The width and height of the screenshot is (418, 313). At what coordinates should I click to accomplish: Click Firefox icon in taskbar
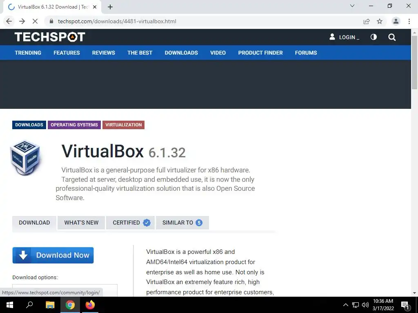click(90, 305)
